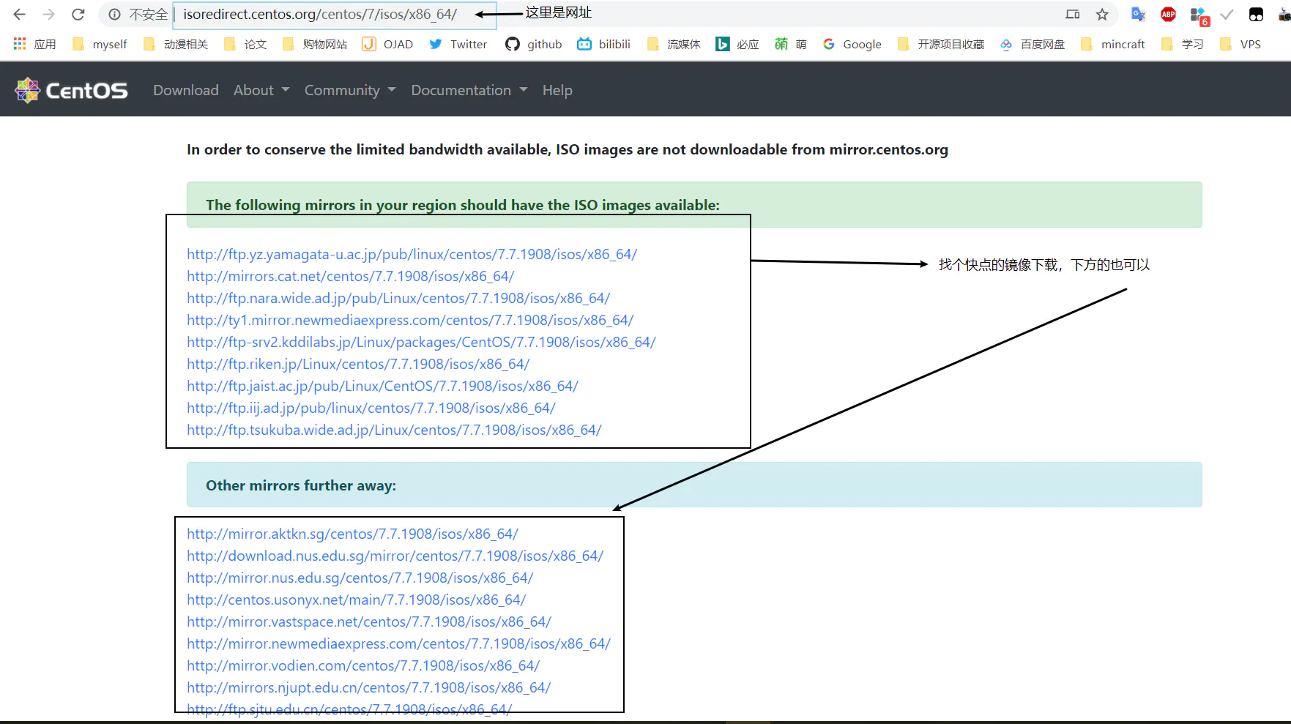Expand the About dropdown menu
This screenshot has width=1291, height=724.
point(261,90)
